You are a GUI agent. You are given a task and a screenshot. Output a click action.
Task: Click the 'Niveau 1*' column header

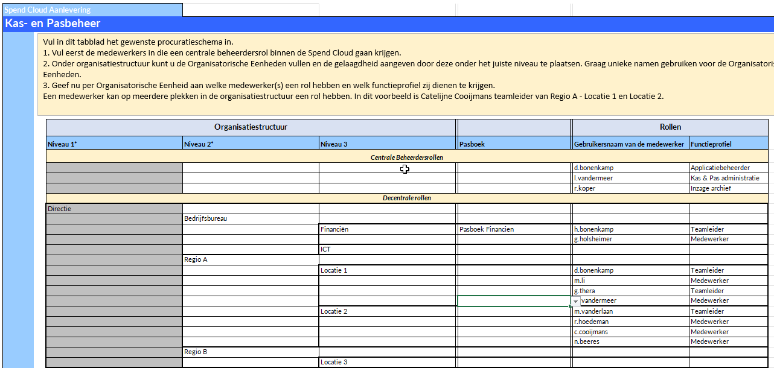[x=114, y=144]
